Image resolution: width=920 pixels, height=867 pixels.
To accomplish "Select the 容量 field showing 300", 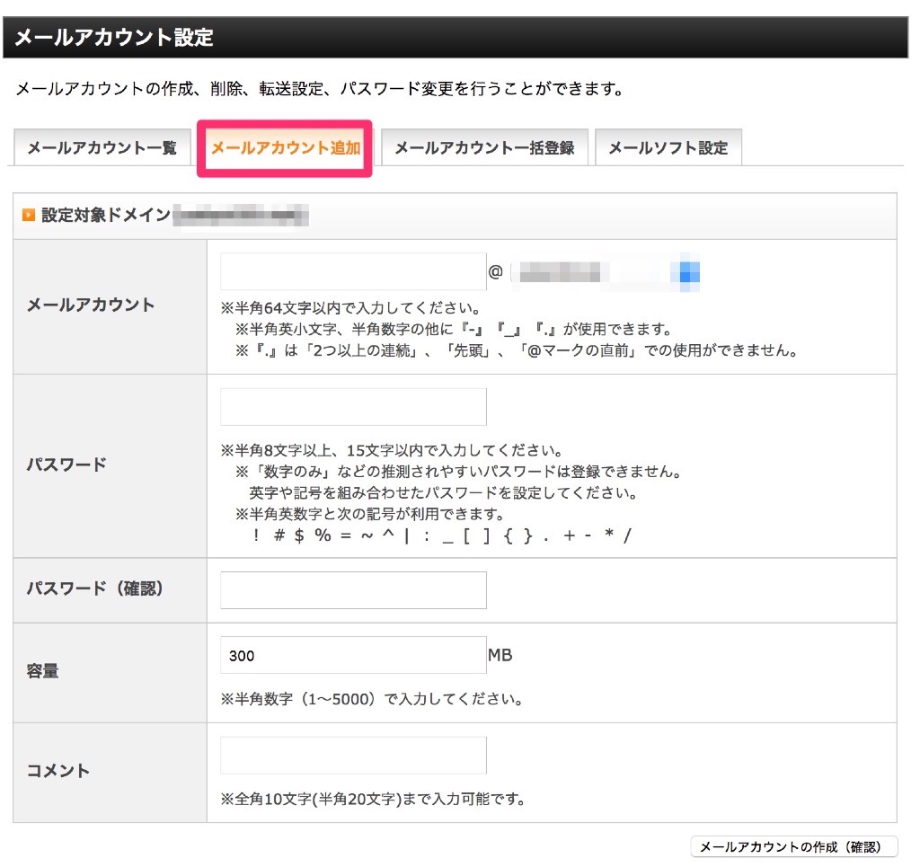I will 352,654.
